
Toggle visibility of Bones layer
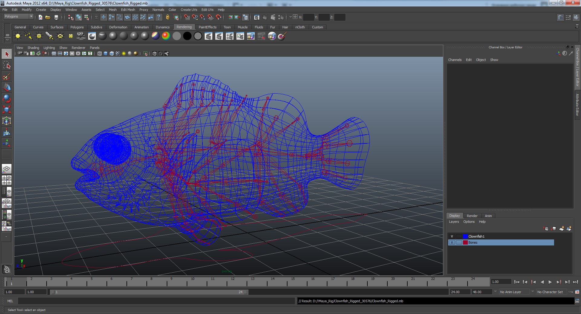(452, 242)
